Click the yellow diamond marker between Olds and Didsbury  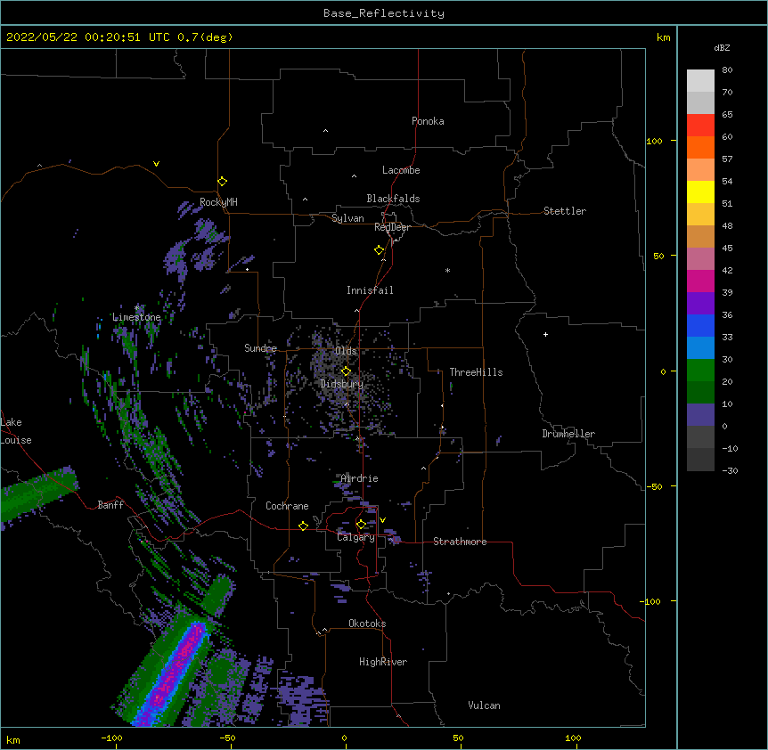tap(346, 371)
